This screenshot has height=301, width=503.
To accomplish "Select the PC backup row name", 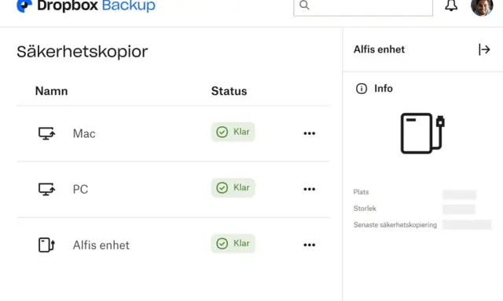I will click(x=80, y=190).
